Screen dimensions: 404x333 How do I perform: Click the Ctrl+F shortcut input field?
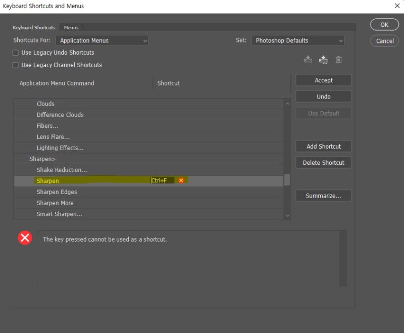pyautogui.click(x=163, y=180)
